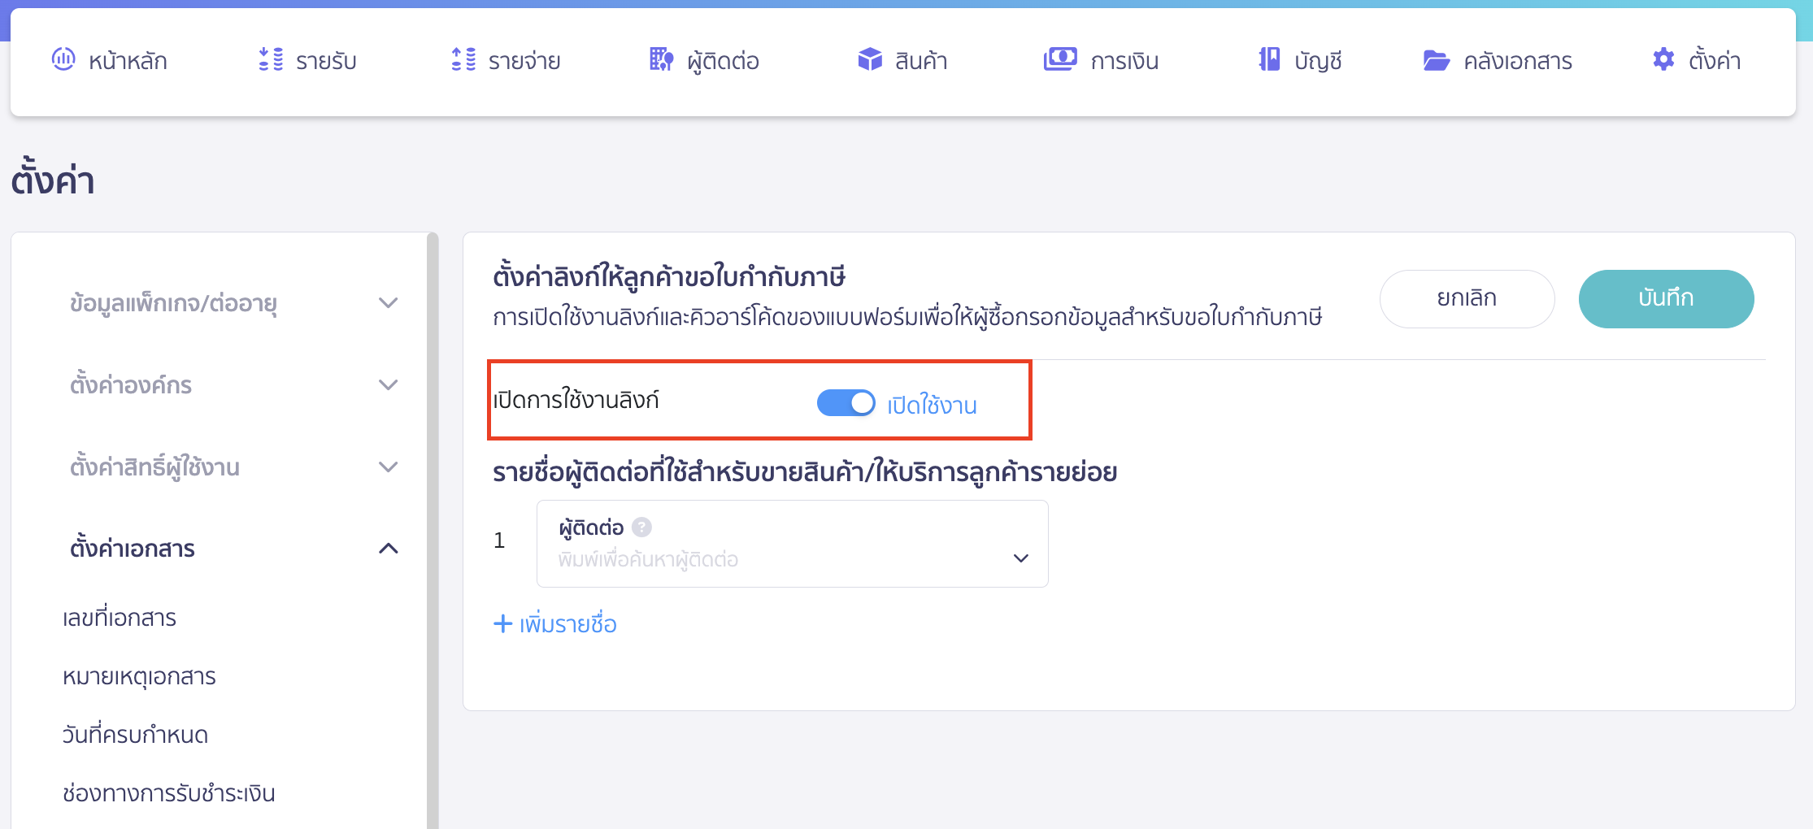This screenshot has width=1813, height=829.
Task: Open the ผู้ติดต่อ contact dropdown
Action: pyautogui.click(x=1020, y=558)
